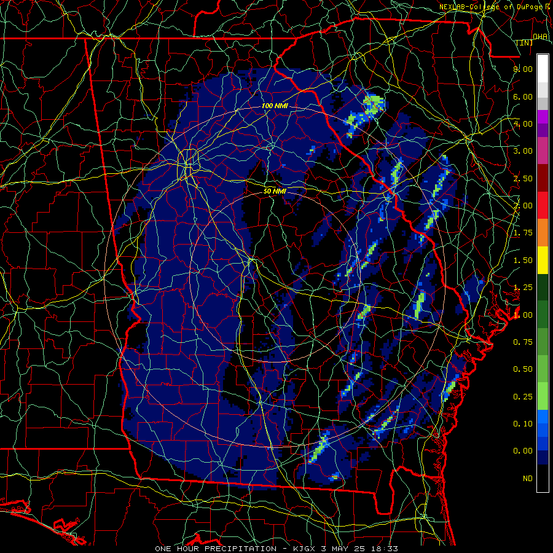
Task: Click the '1.25' legend value
Action: [523, 288]
